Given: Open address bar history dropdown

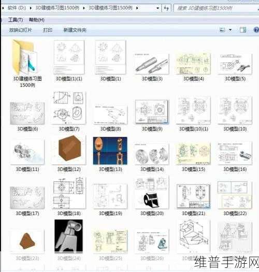Looking at the screenshot, I should [157, 8].
